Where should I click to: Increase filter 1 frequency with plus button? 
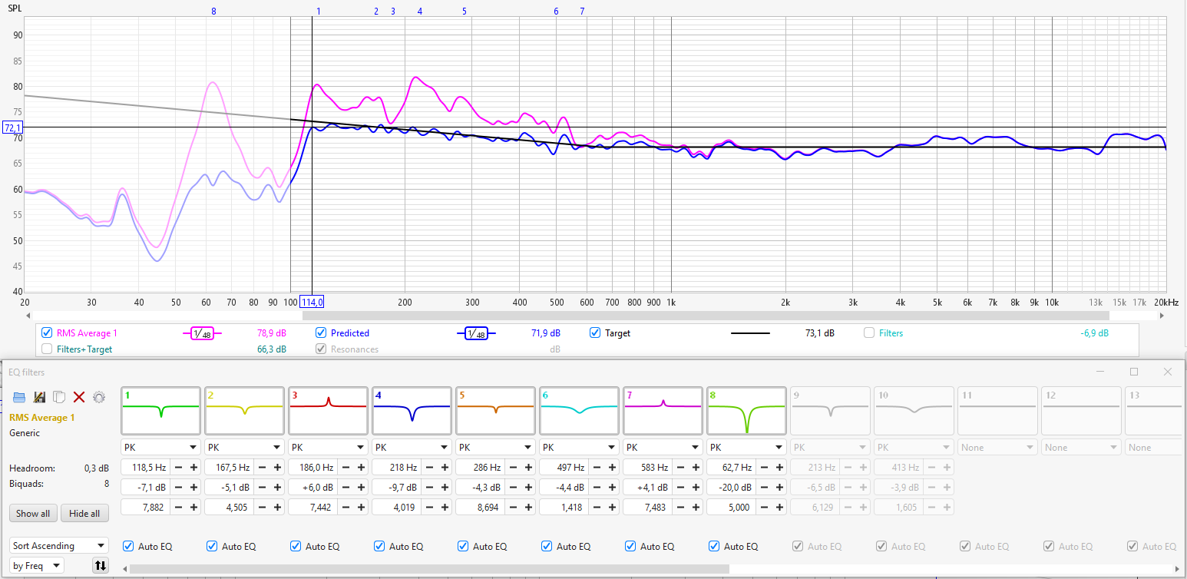193,467
